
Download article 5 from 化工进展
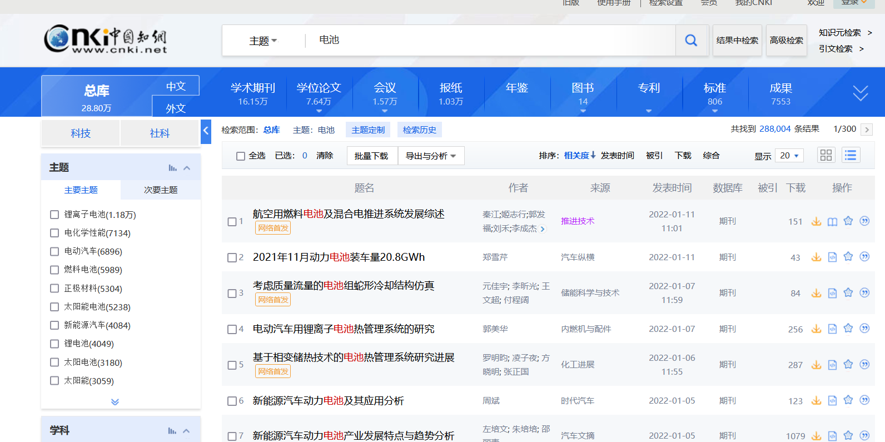click(x=816, y=365)
